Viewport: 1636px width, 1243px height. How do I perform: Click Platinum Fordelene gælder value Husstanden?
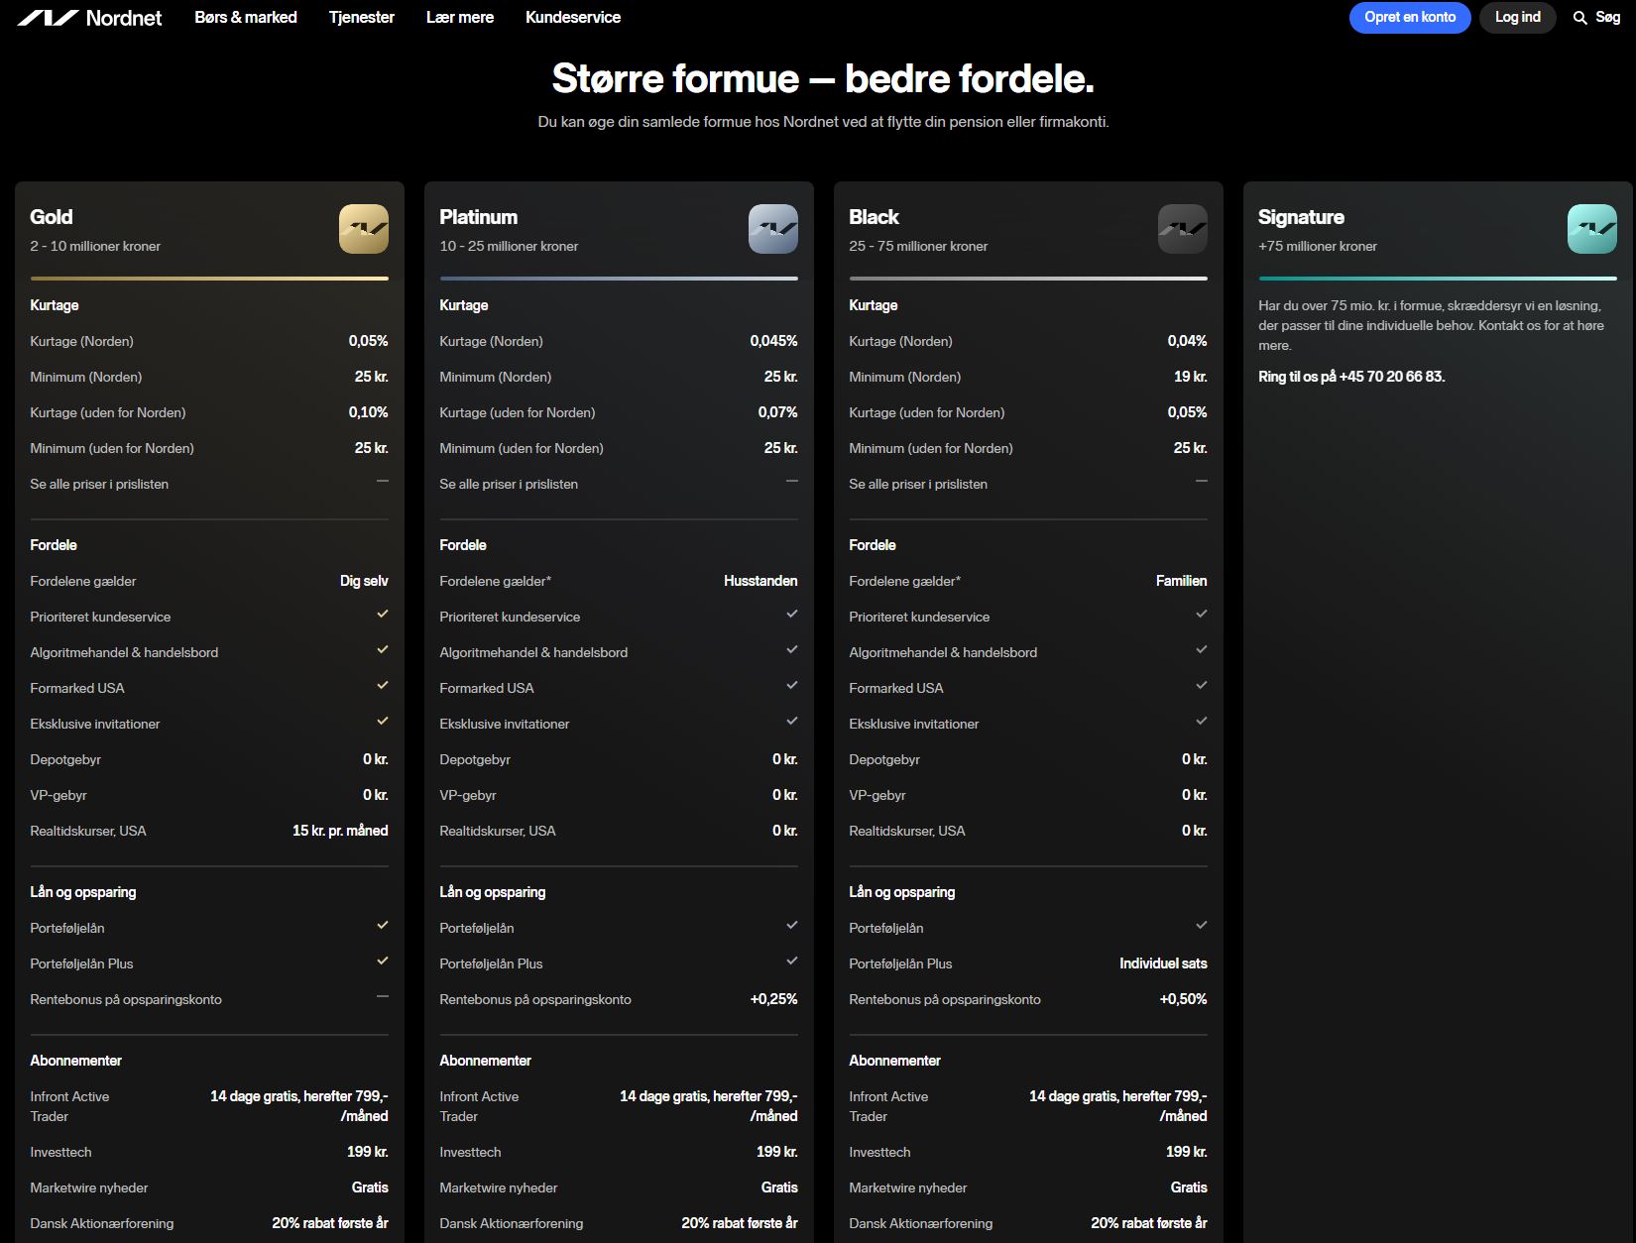[x=760, y=581]
